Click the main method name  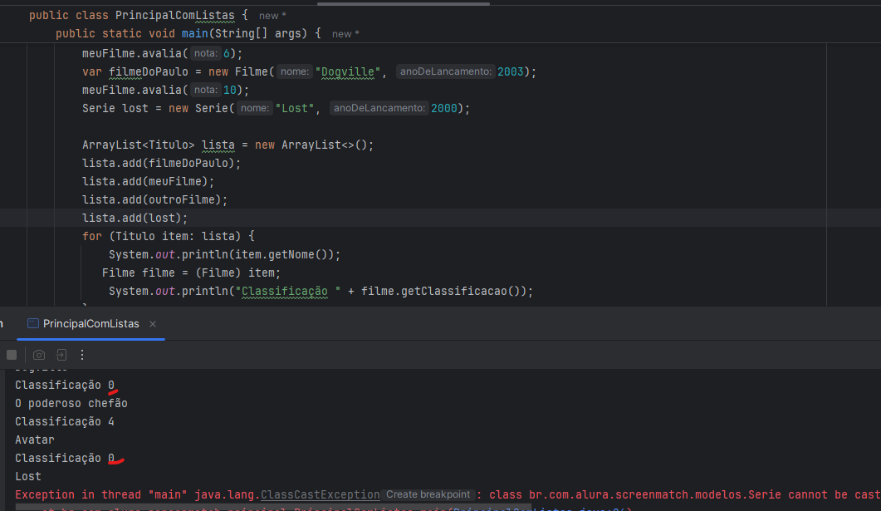(194, 34)
